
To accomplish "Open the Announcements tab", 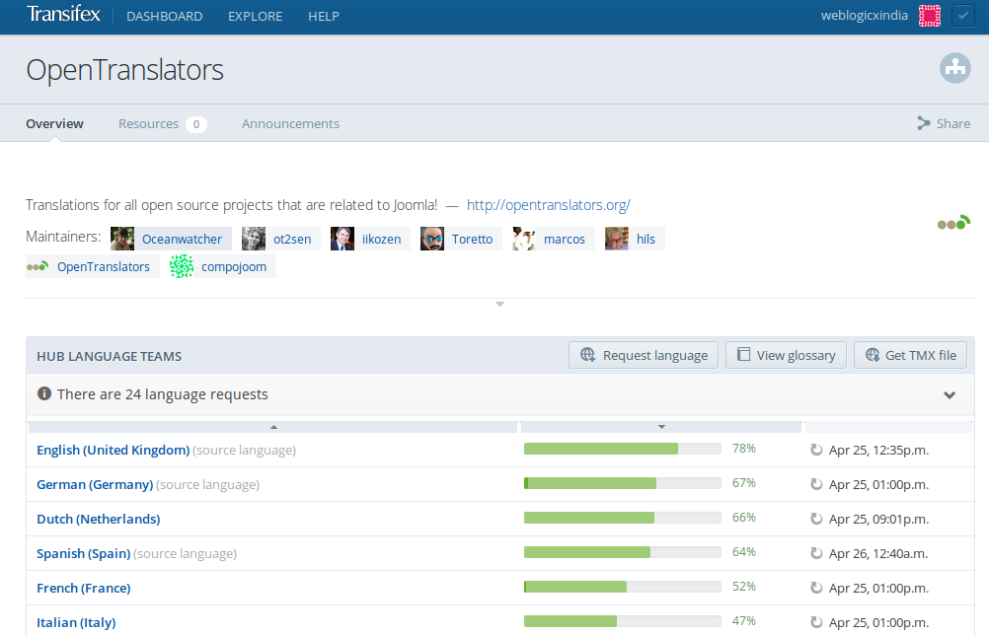I will (x=290, y=124).
